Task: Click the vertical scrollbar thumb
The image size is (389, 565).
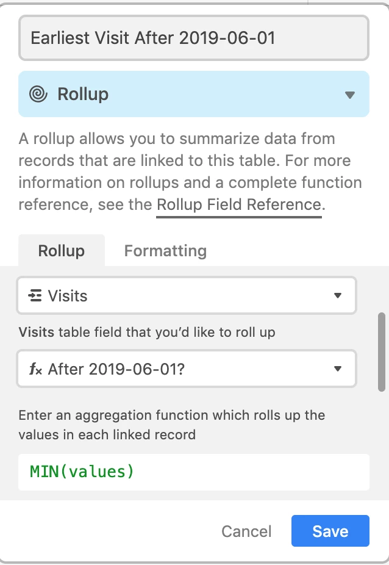Action: coord(382,352)
